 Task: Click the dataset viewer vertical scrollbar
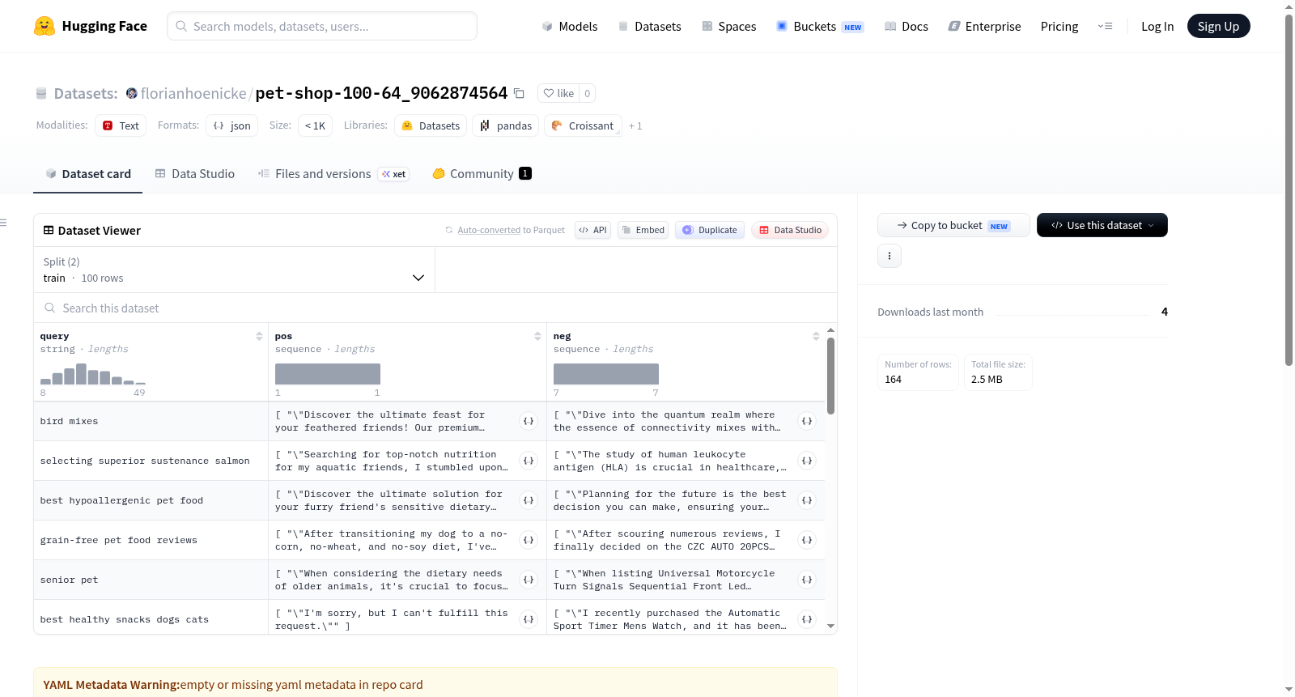click(830, 376)
